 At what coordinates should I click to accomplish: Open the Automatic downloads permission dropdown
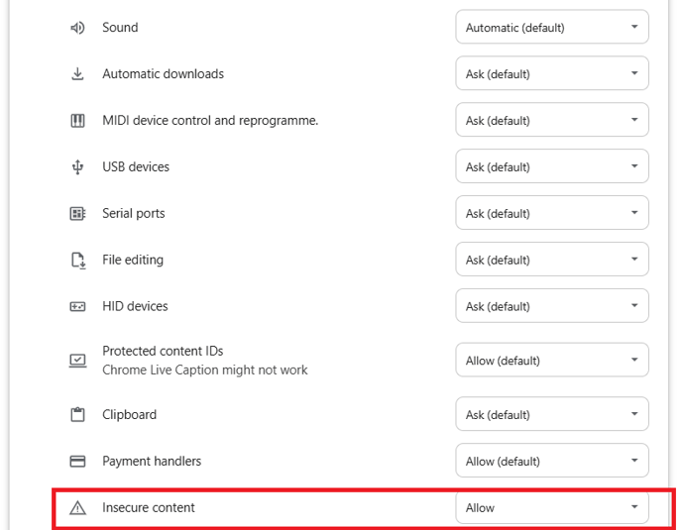(552, 73)
